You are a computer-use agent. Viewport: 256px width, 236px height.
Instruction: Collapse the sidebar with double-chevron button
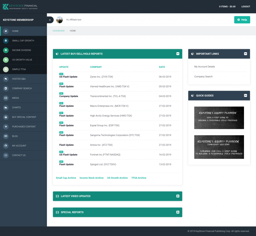[x=50, y=20]
